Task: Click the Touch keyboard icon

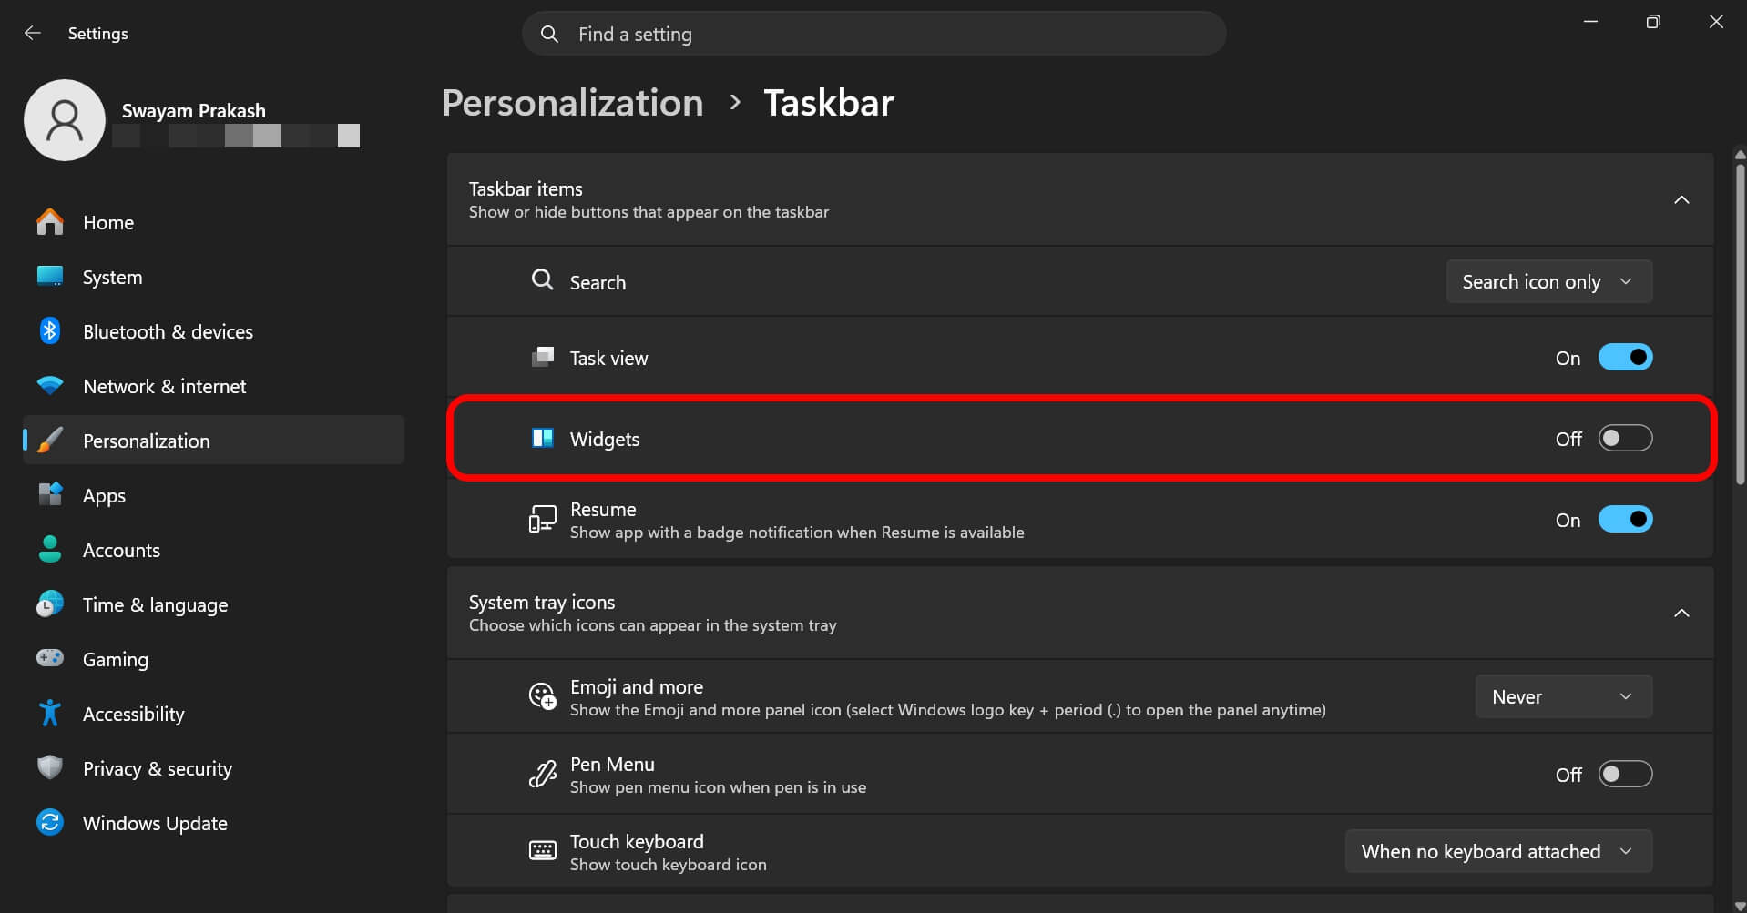Action: pos(543,851)
